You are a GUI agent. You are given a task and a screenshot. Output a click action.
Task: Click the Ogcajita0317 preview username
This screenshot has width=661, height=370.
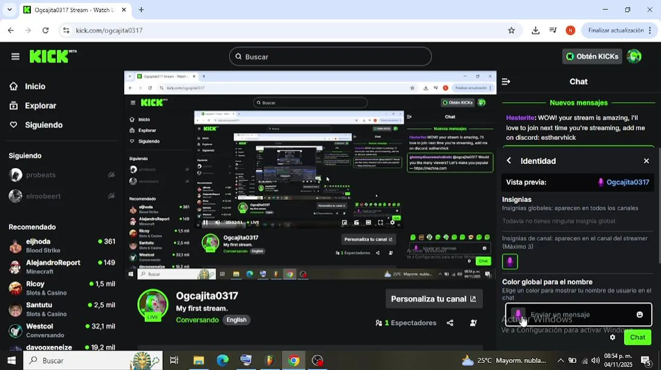[628, 182]
